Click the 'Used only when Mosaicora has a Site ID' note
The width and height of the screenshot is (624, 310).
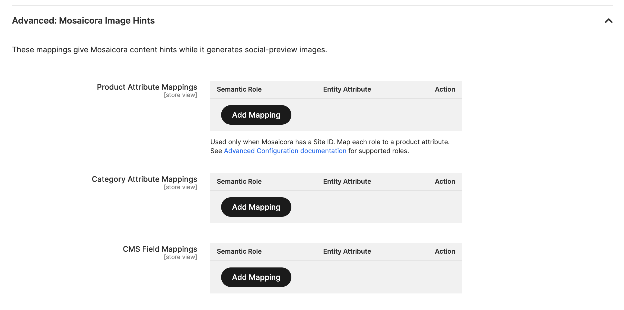pyautogui.click(x=330, y=146)
